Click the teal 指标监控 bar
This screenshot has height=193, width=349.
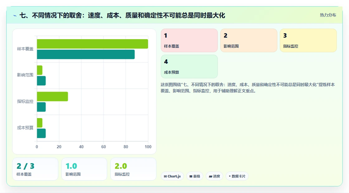41,107
